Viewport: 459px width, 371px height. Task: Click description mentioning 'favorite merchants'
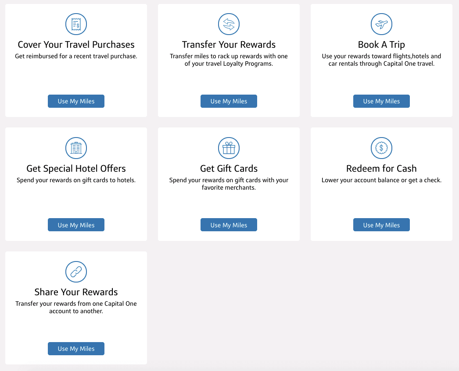click(x=229, y=184)
